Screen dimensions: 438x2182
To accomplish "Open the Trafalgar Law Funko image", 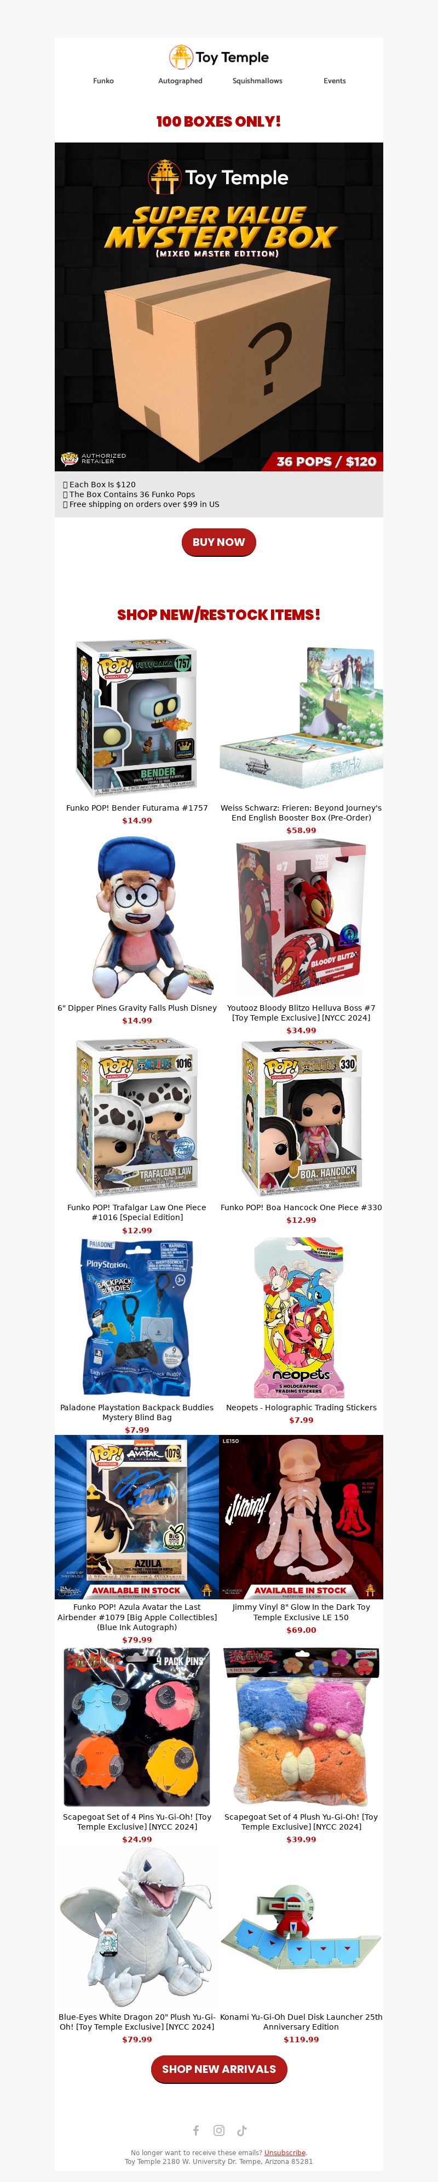I will tap(137, 1118).
